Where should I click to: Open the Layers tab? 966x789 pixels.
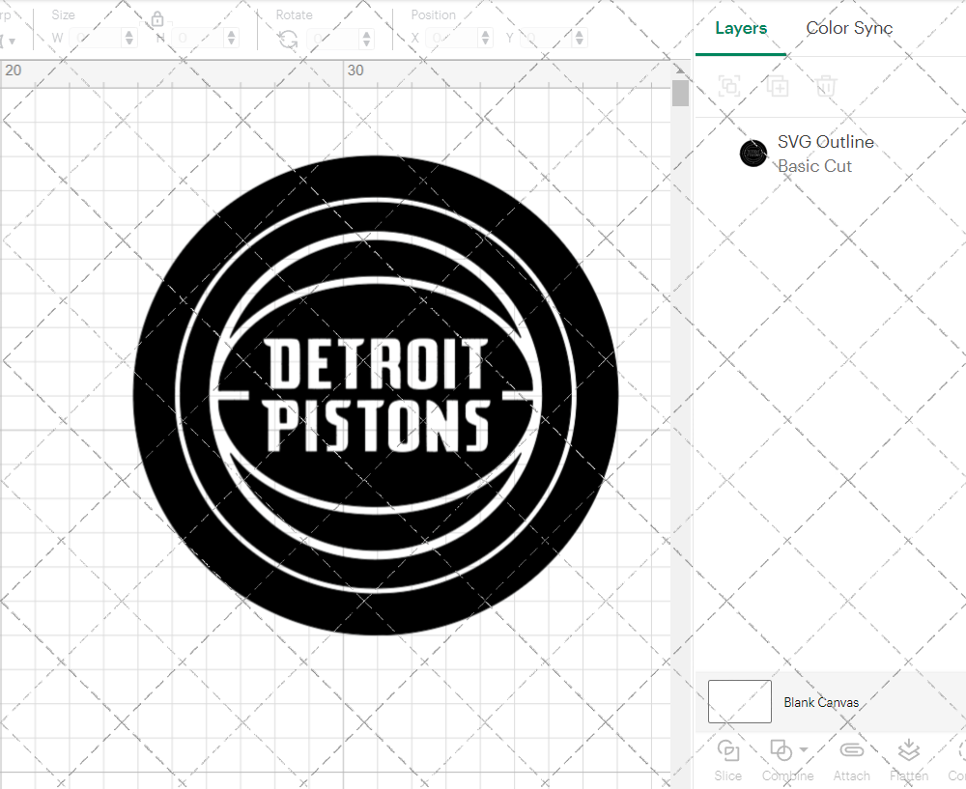click(740, 28)
